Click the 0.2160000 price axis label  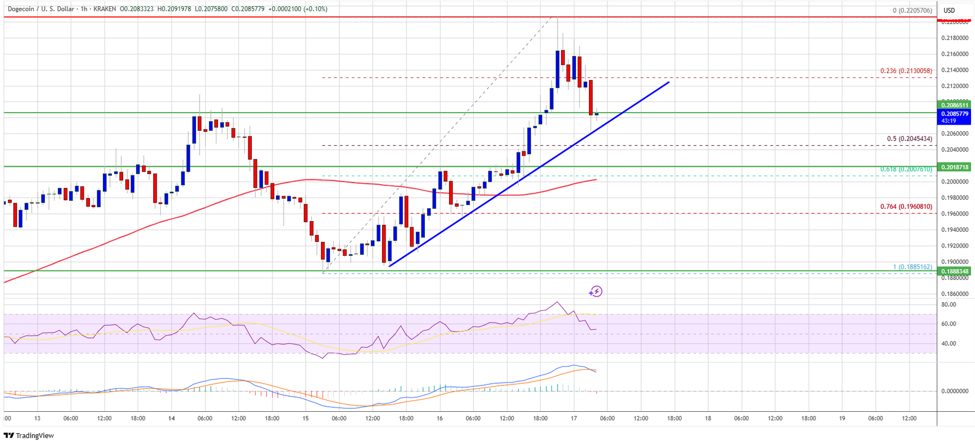(955, 54)
